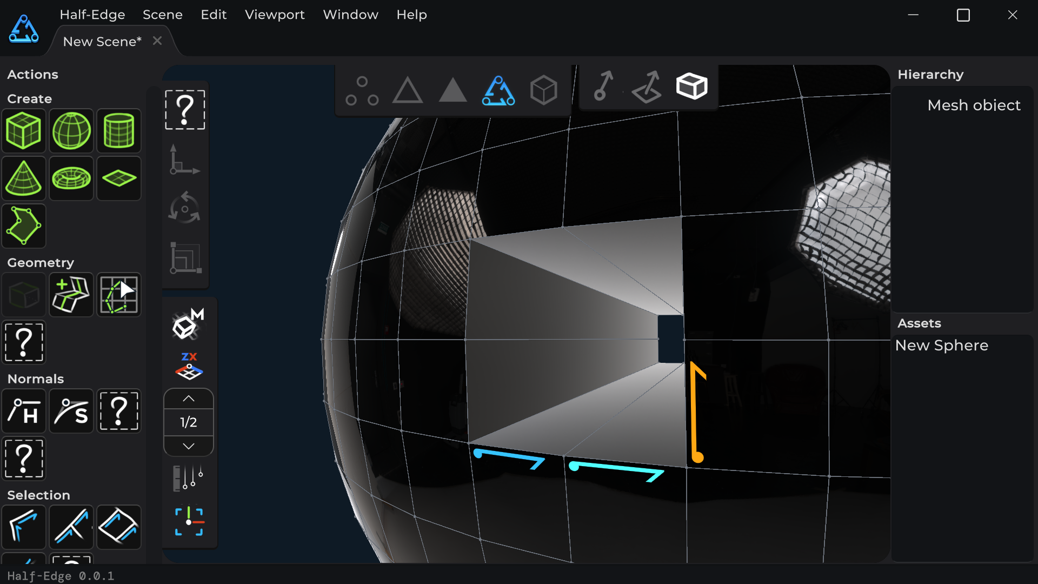This screenshot has height=584, width=1038.
Task: Enable solid shaded triangle view mode
Action: [453, 90]
